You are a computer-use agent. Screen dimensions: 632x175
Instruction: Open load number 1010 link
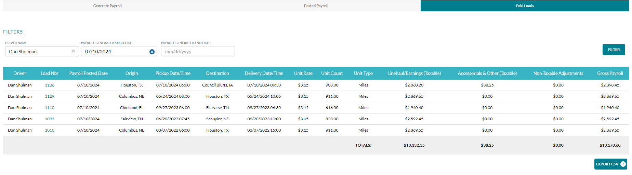(50, 130)
